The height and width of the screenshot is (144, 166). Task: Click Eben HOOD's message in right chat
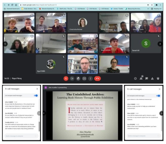[x=142, y=116]
